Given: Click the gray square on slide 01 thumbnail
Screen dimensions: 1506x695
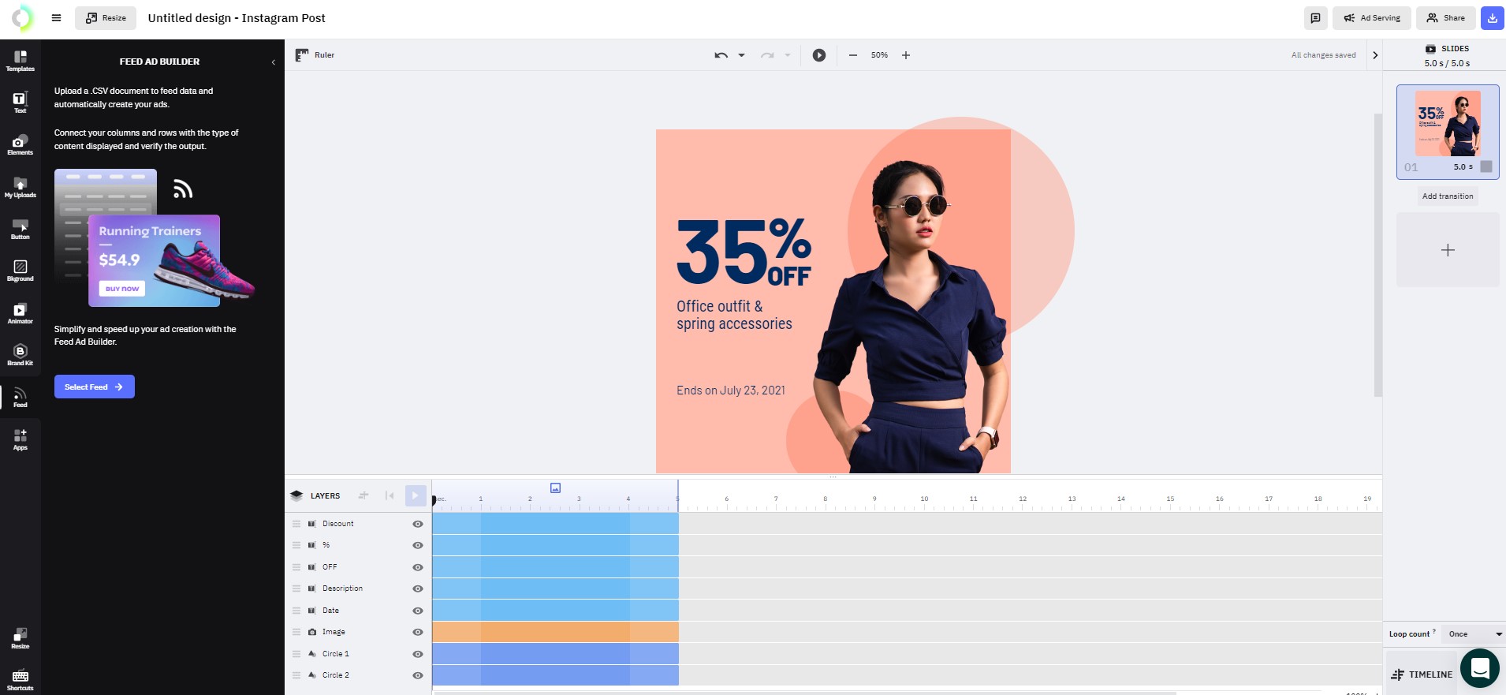Looking at the screenshot, I should [x=1486, y=166].
